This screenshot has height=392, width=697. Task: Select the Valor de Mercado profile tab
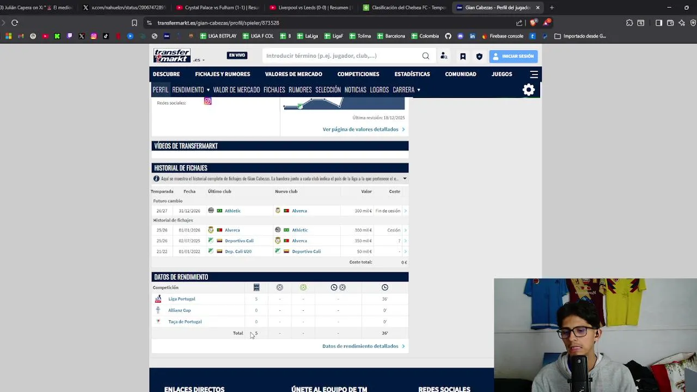tap(236, 90)
